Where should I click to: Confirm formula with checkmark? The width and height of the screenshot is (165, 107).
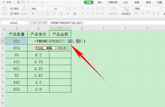coord(40,23)
